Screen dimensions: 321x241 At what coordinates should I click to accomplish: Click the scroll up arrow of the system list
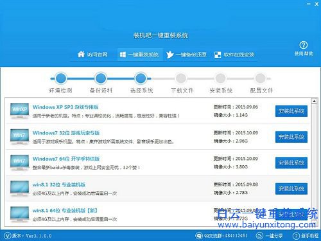[314, 101]
